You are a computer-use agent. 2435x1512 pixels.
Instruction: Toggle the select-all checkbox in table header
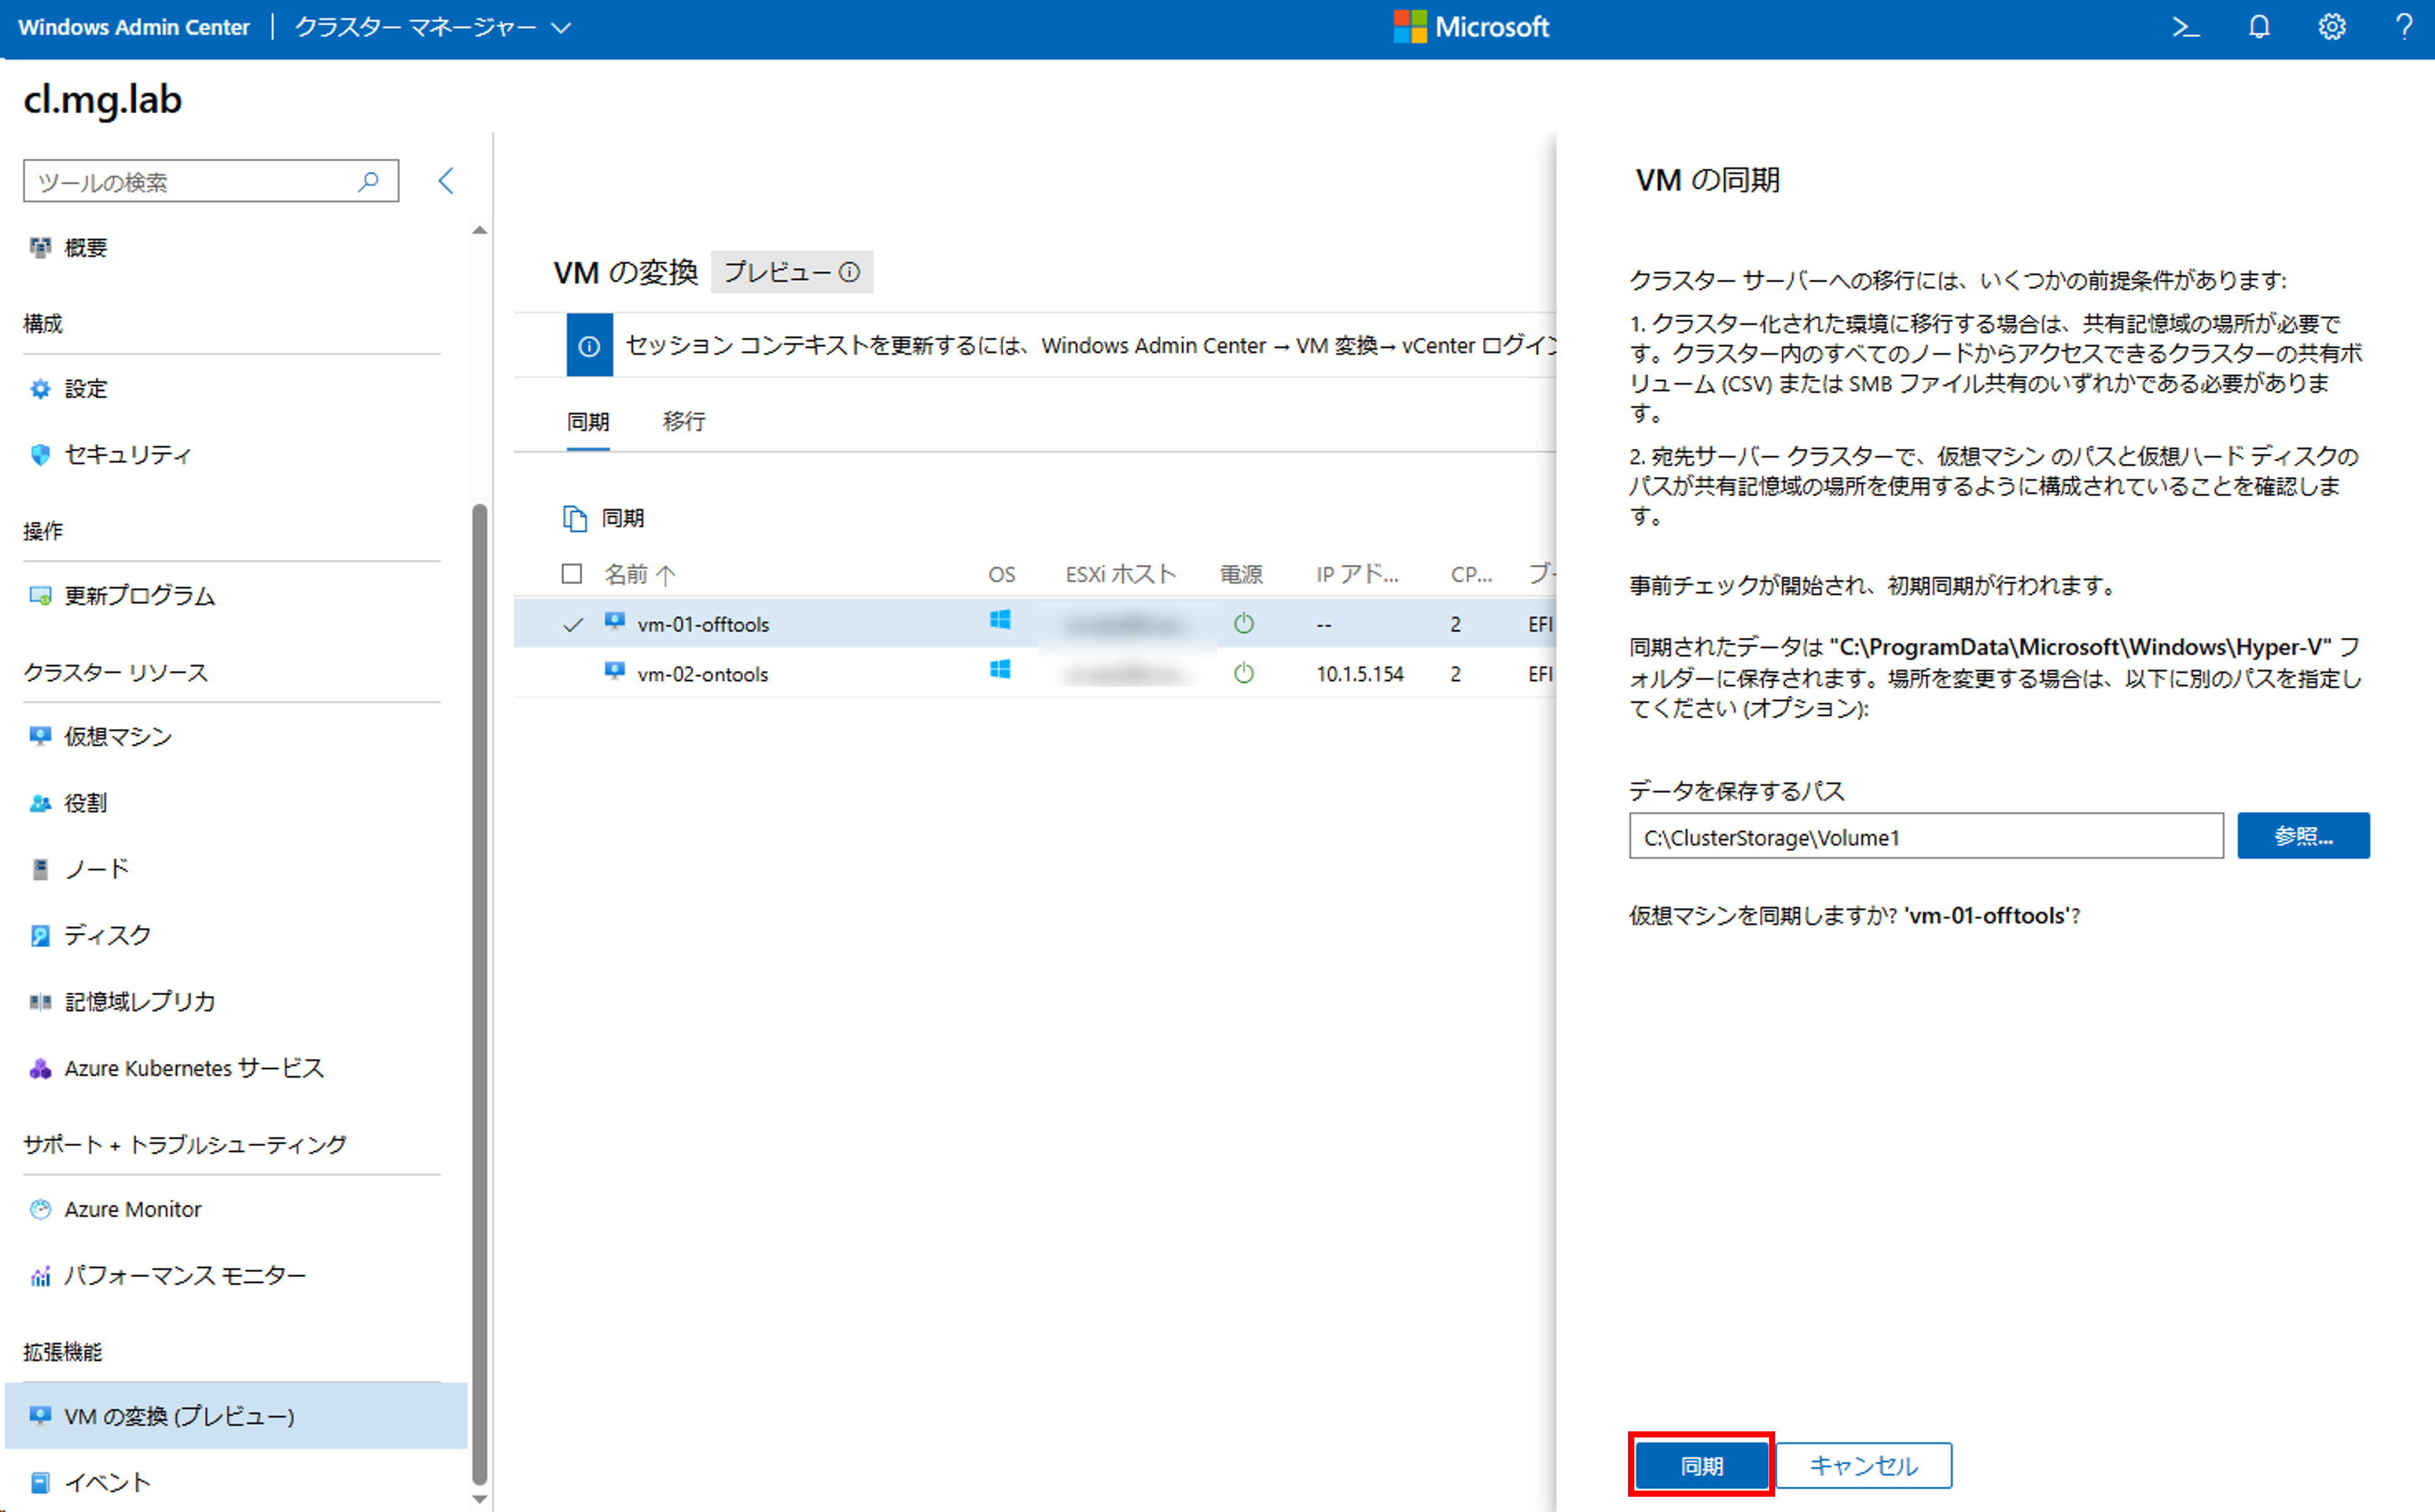[572, 573]
